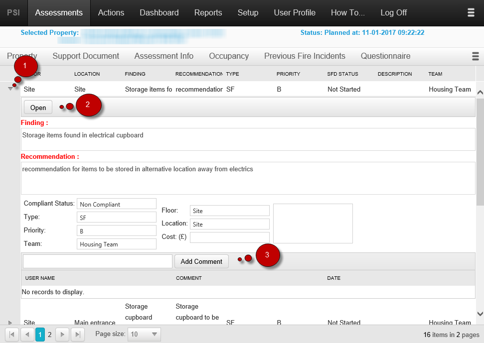The width and height of the screenshot is (484, 343).
Task: Click the comment text input box
Action: [x=98, y=261]
